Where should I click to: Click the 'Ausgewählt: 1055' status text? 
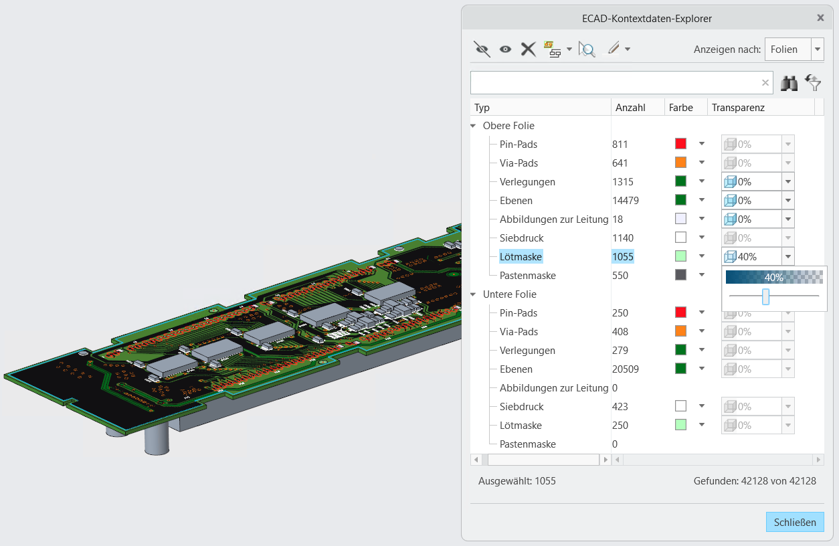(x=517, y=481)
